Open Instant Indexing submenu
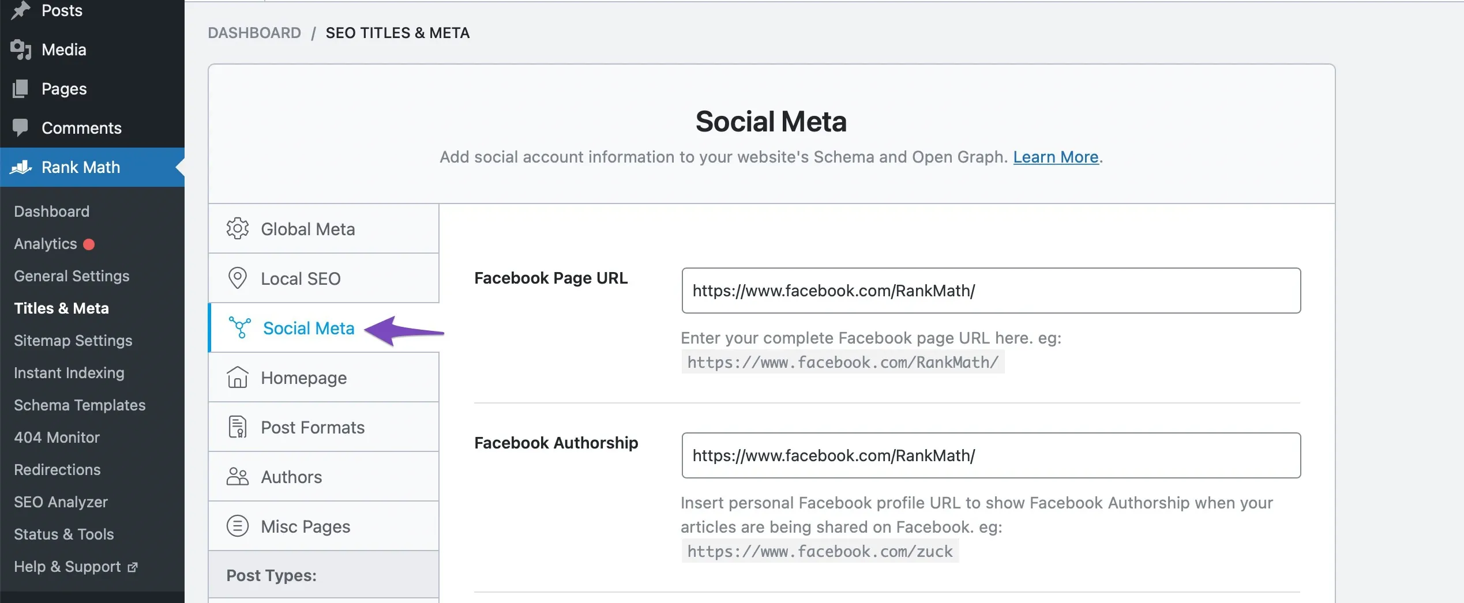The height and width of the screenshot is (603, 1464). pyautogui.click(x=69, y=373)
